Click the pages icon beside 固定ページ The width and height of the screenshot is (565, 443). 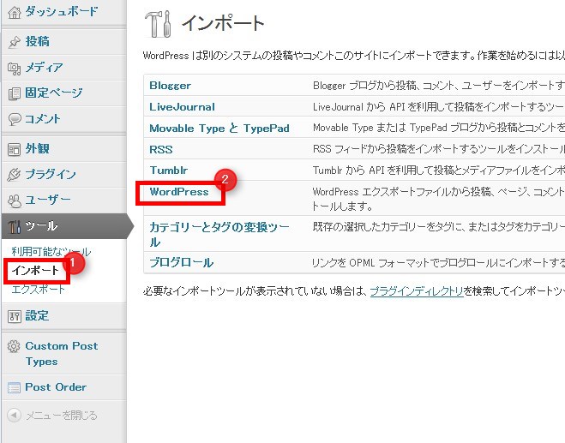pyautogui.click(x=15, y=93)
